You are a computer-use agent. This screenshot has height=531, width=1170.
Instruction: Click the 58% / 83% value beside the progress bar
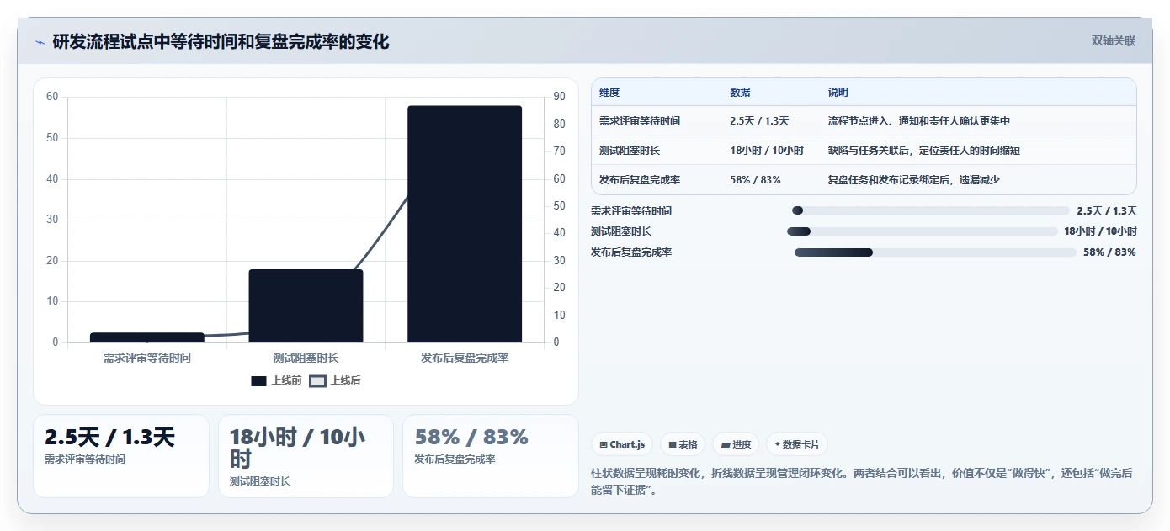[x=1109, y=252]
